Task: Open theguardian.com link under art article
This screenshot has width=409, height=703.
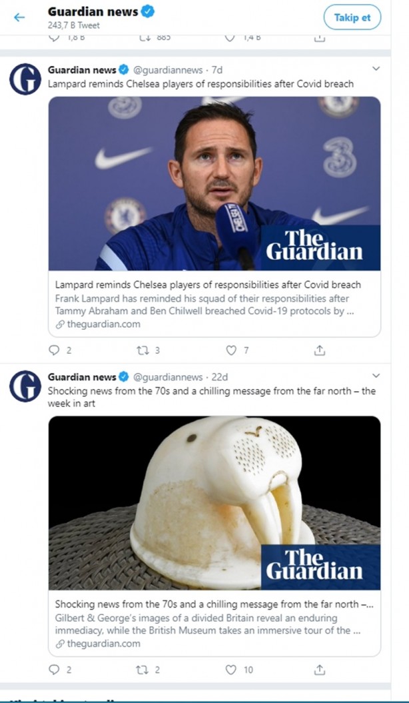Action: (98, 644)
